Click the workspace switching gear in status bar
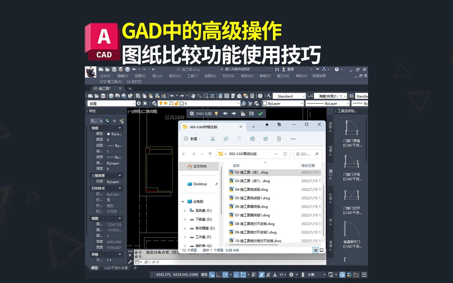Viewport: 453px width, 283px height. tap(291, 275)
